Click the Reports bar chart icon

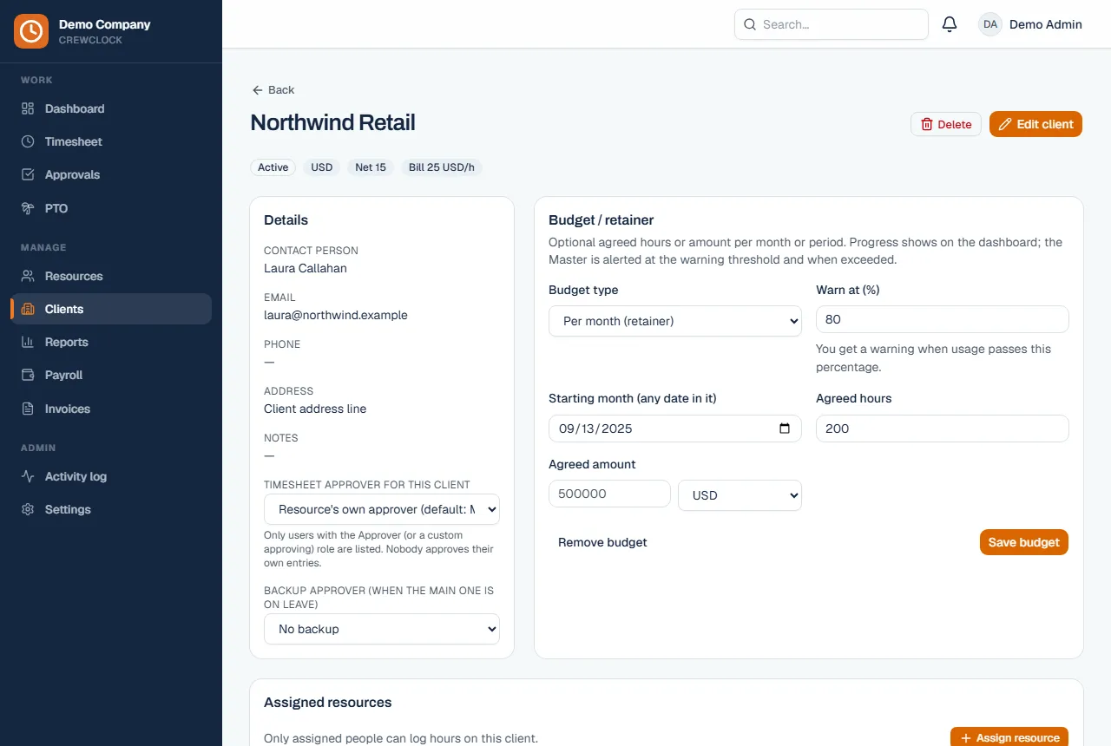[x=28, y=342]
